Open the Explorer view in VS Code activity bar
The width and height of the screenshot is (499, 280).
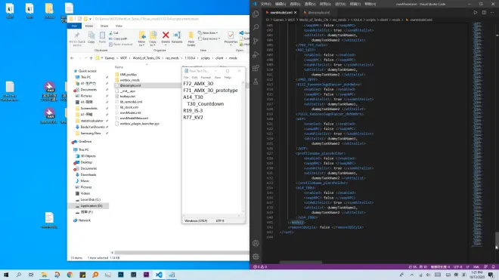[256, 14]
